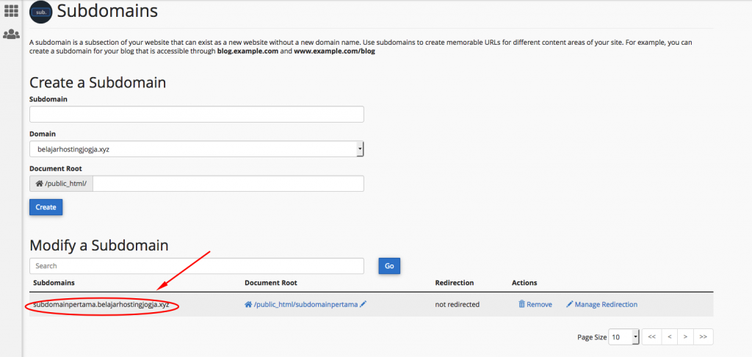The image size is (752, 357).
Task: Focus the Subdomain name input field
Action: 197,114
